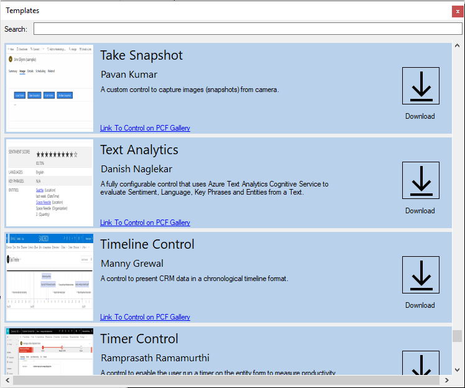Select the Timer Control preview thumbnail
Viewport: 465px width, 388px height.
coord(50,352)
